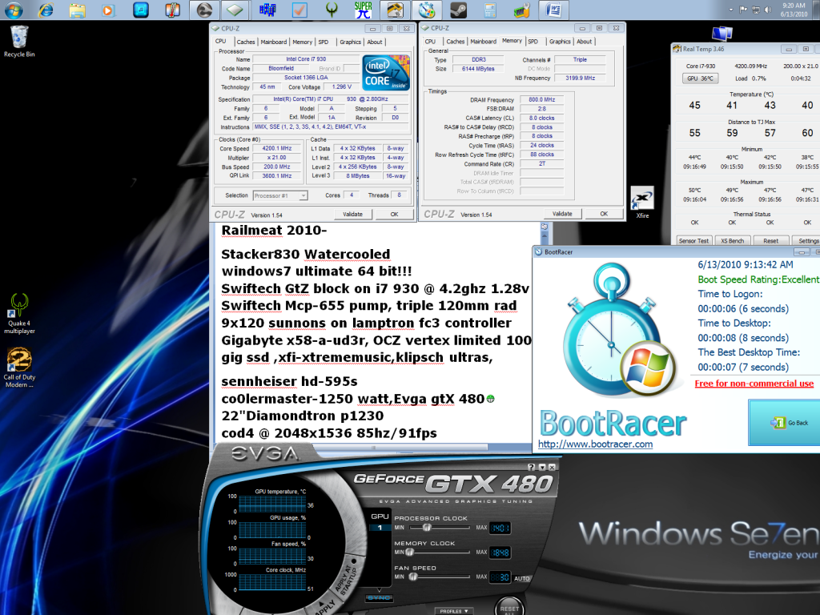Click the help question mark in EVGA Precision
820x615 pixels.
[x=532, y=467]
